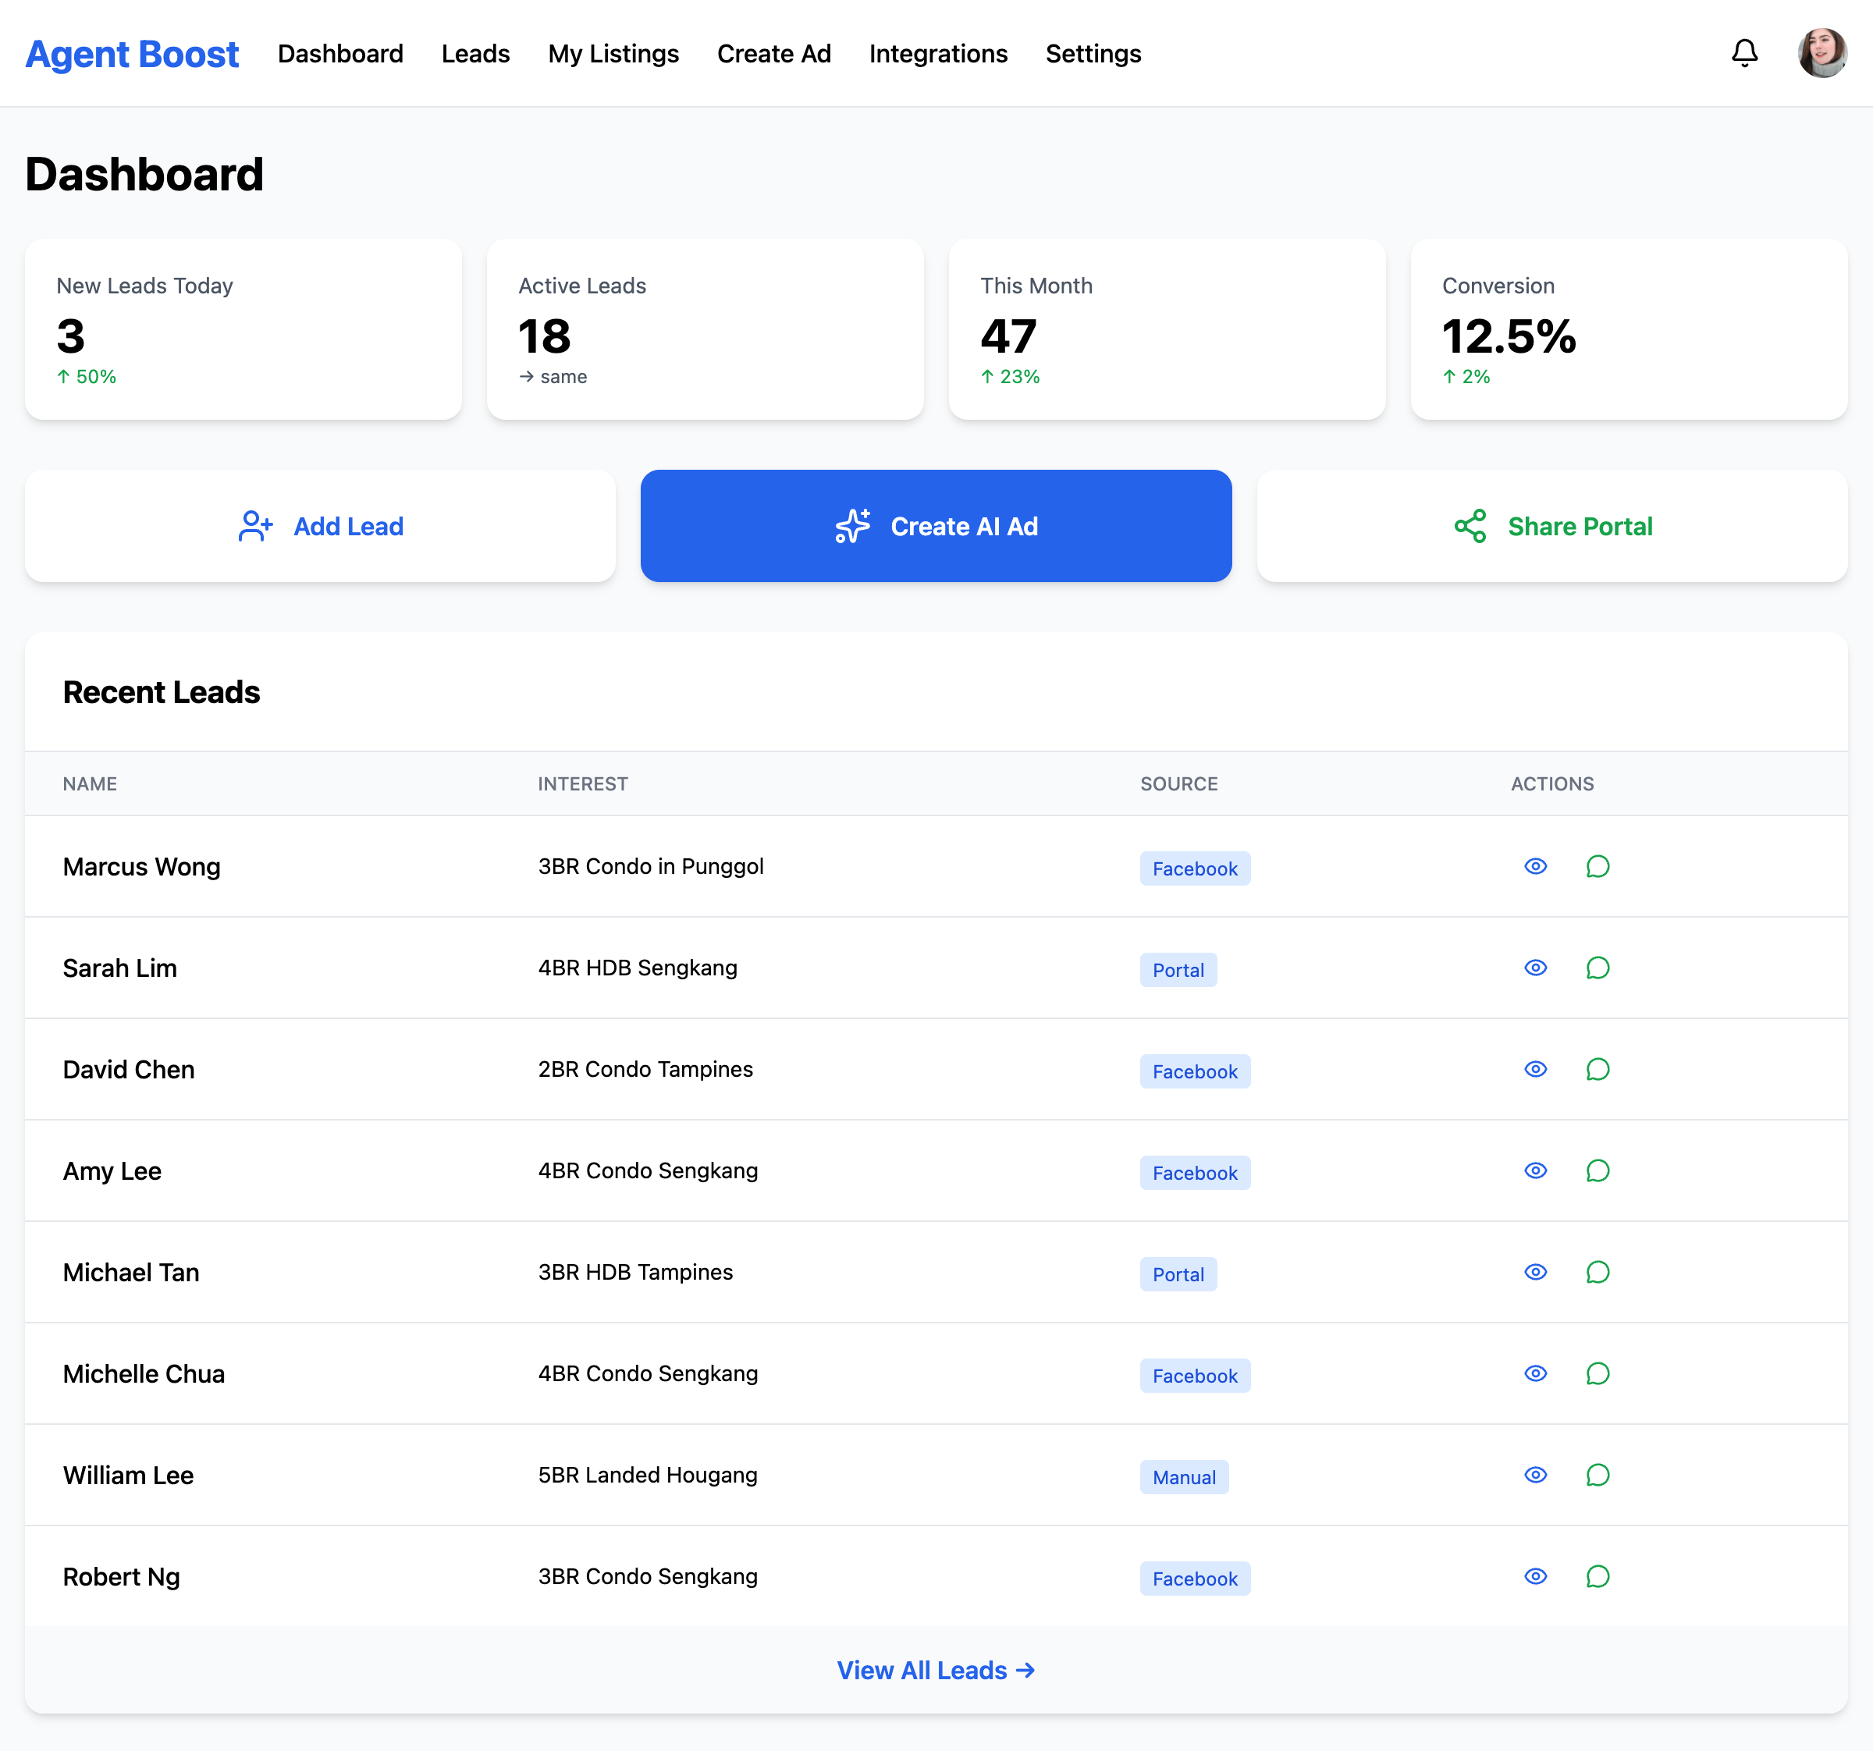
Task: Click the user profile avatar
Action: (1821, 54)
